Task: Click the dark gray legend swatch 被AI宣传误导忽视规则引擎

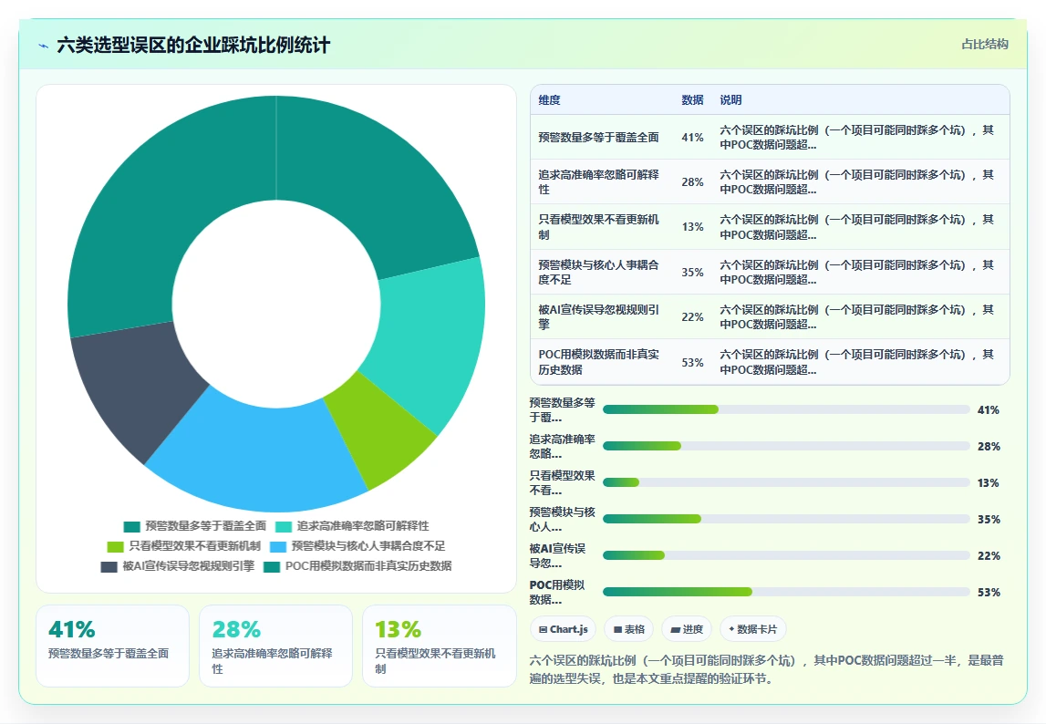Action: [x=109, y=566]
